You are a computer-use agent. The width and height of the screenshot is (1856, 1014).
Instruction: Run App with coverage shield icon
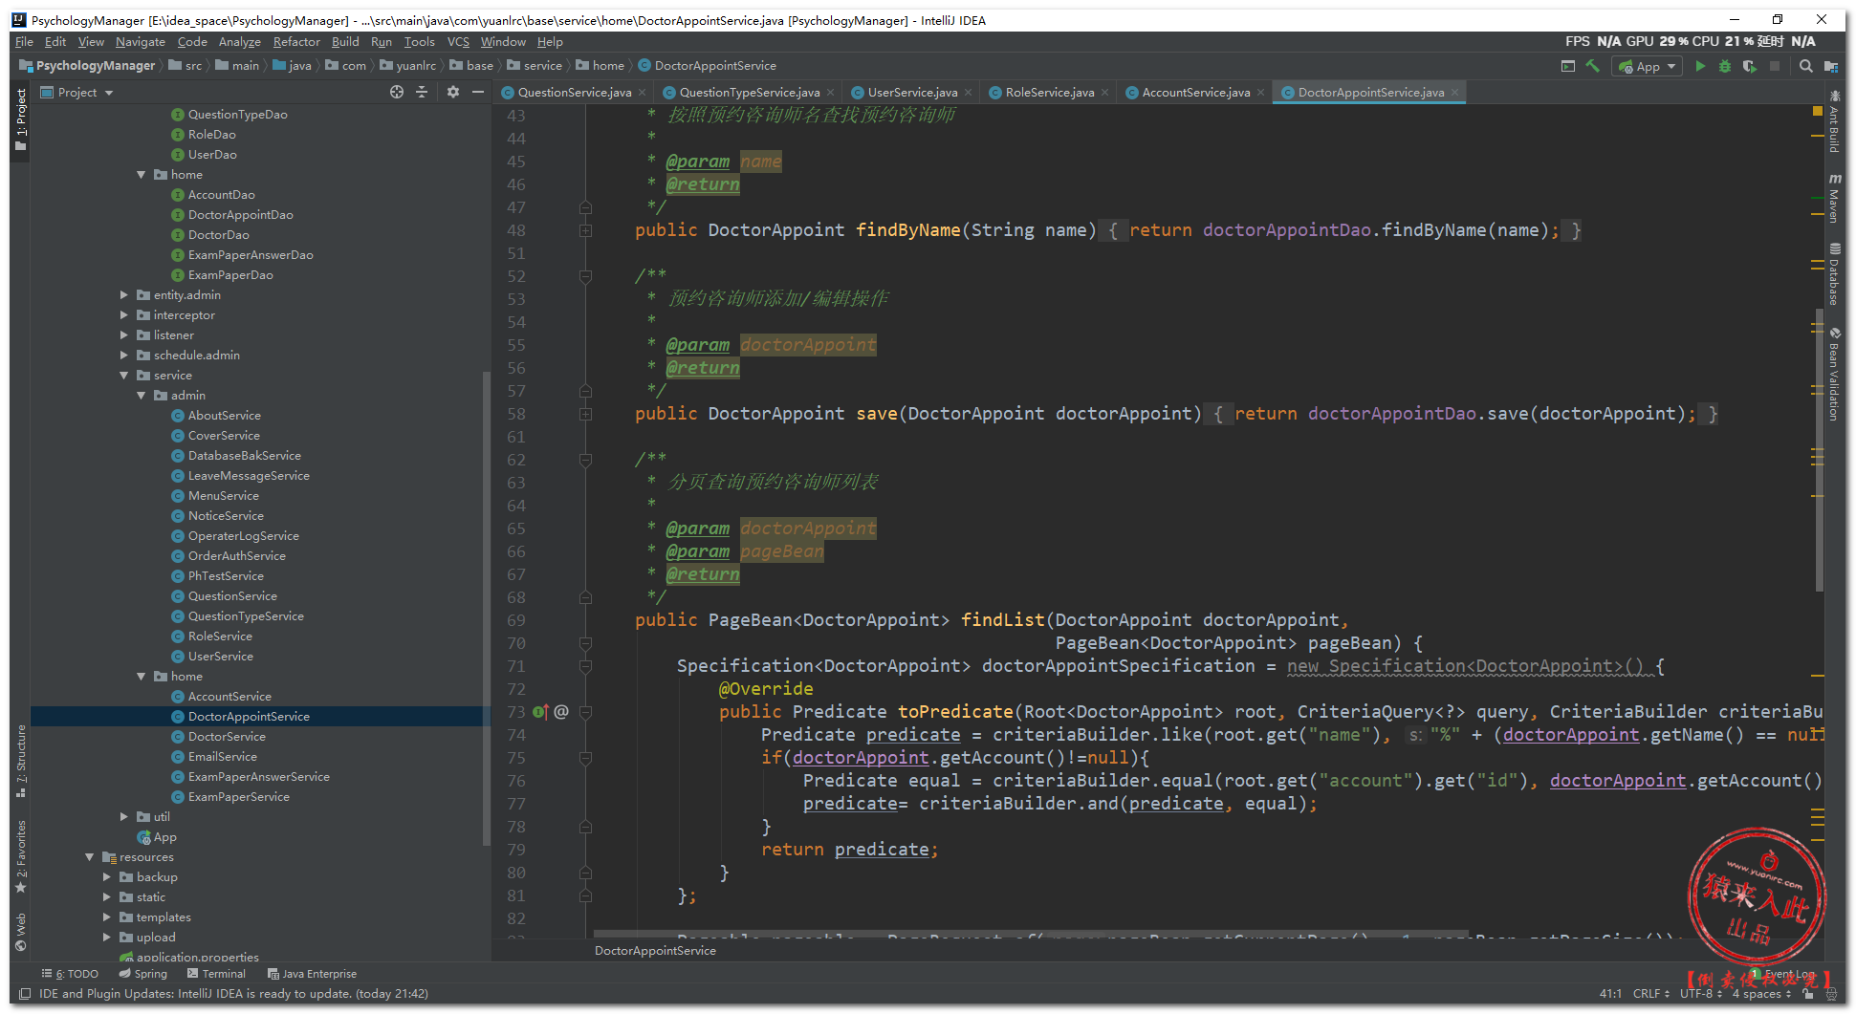1749,66
